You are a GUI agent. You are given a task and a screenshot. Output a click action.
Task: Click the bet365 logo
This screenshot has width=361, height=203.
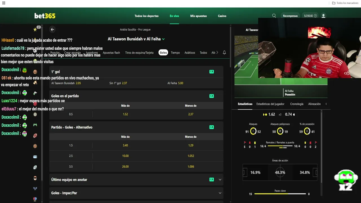[x=45, y=16]
